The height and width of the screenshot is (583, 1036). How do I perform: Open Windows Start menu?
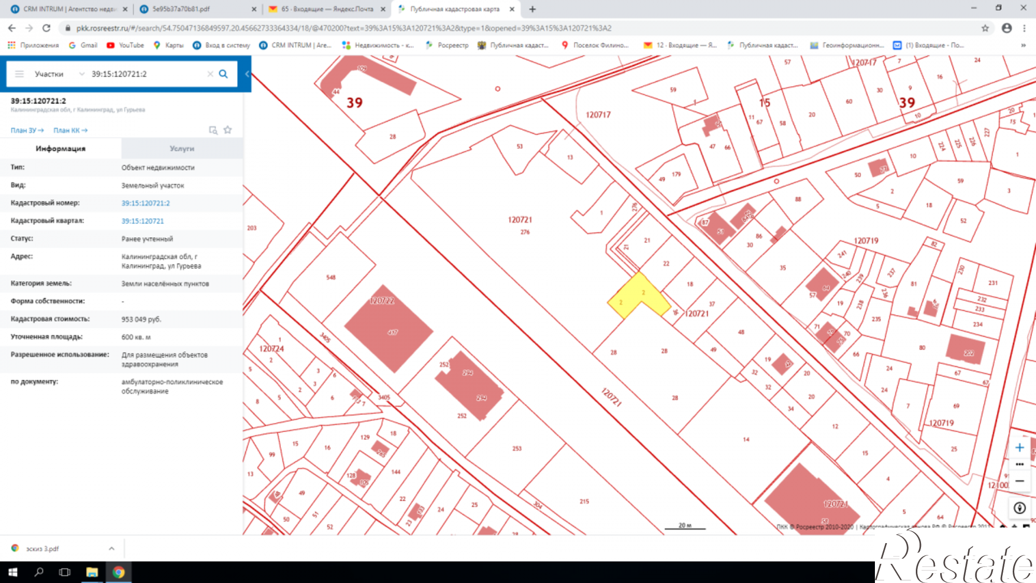[x=13, y=572]
